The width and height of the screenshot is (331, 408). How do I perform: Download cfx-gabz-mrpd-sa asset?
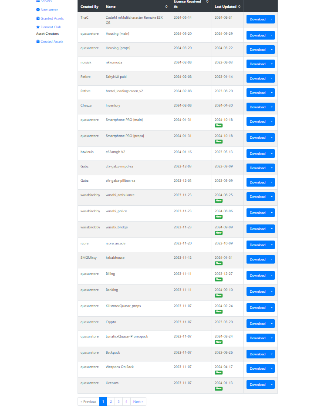click(x=257, y=168)
